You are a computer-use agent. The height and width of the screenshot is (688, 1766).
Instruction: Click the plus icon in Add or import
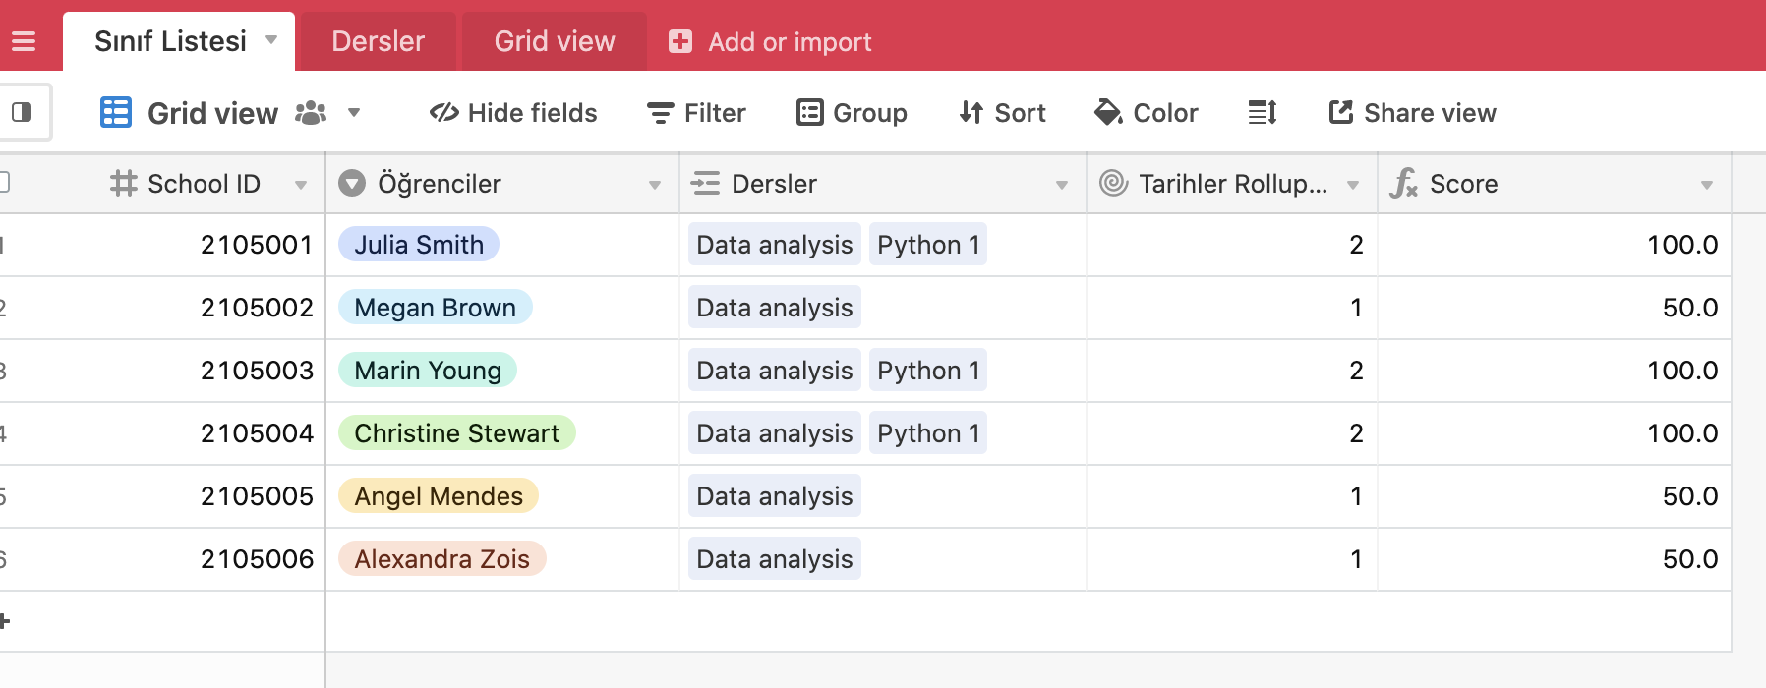pyautogui.click(x=680, y=41)
